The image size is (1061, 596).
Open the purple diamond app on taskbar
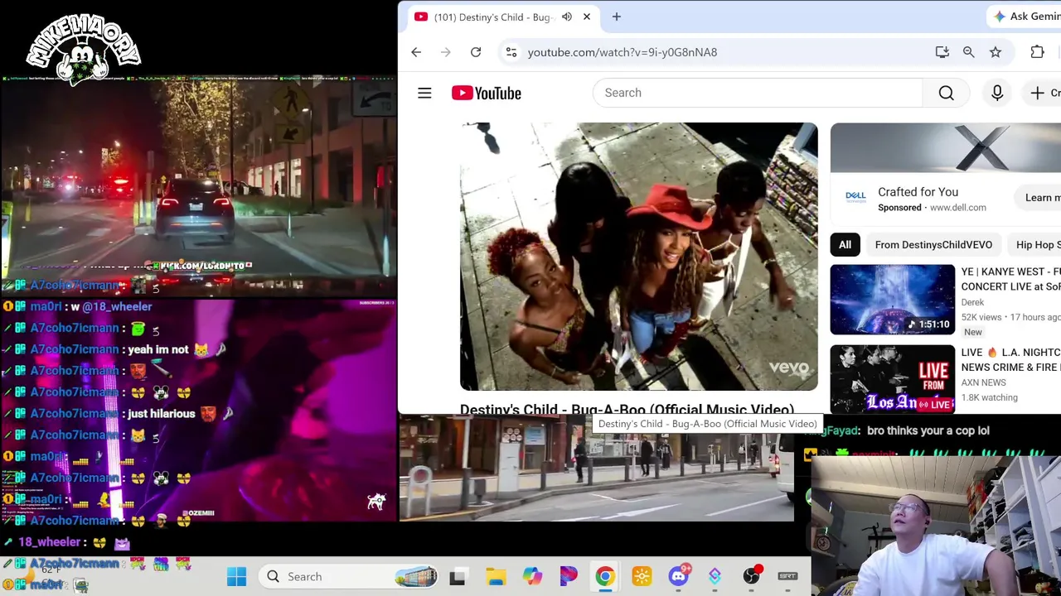(715, 576)
